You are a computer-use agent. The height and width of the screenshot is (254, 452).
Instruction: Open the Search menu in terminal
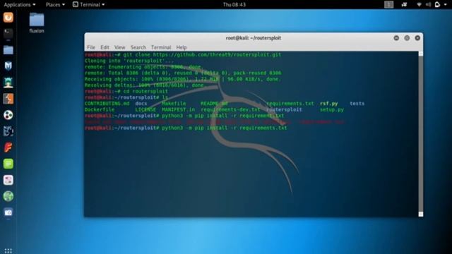pos(138,47)
